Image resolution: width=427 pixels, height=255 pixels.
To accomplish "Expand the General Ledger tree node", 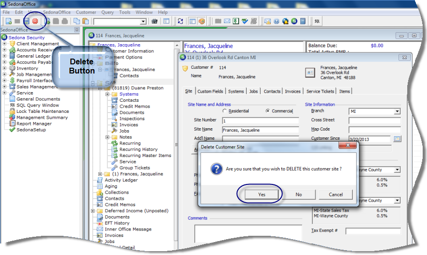I will click(x=4, y=56).
